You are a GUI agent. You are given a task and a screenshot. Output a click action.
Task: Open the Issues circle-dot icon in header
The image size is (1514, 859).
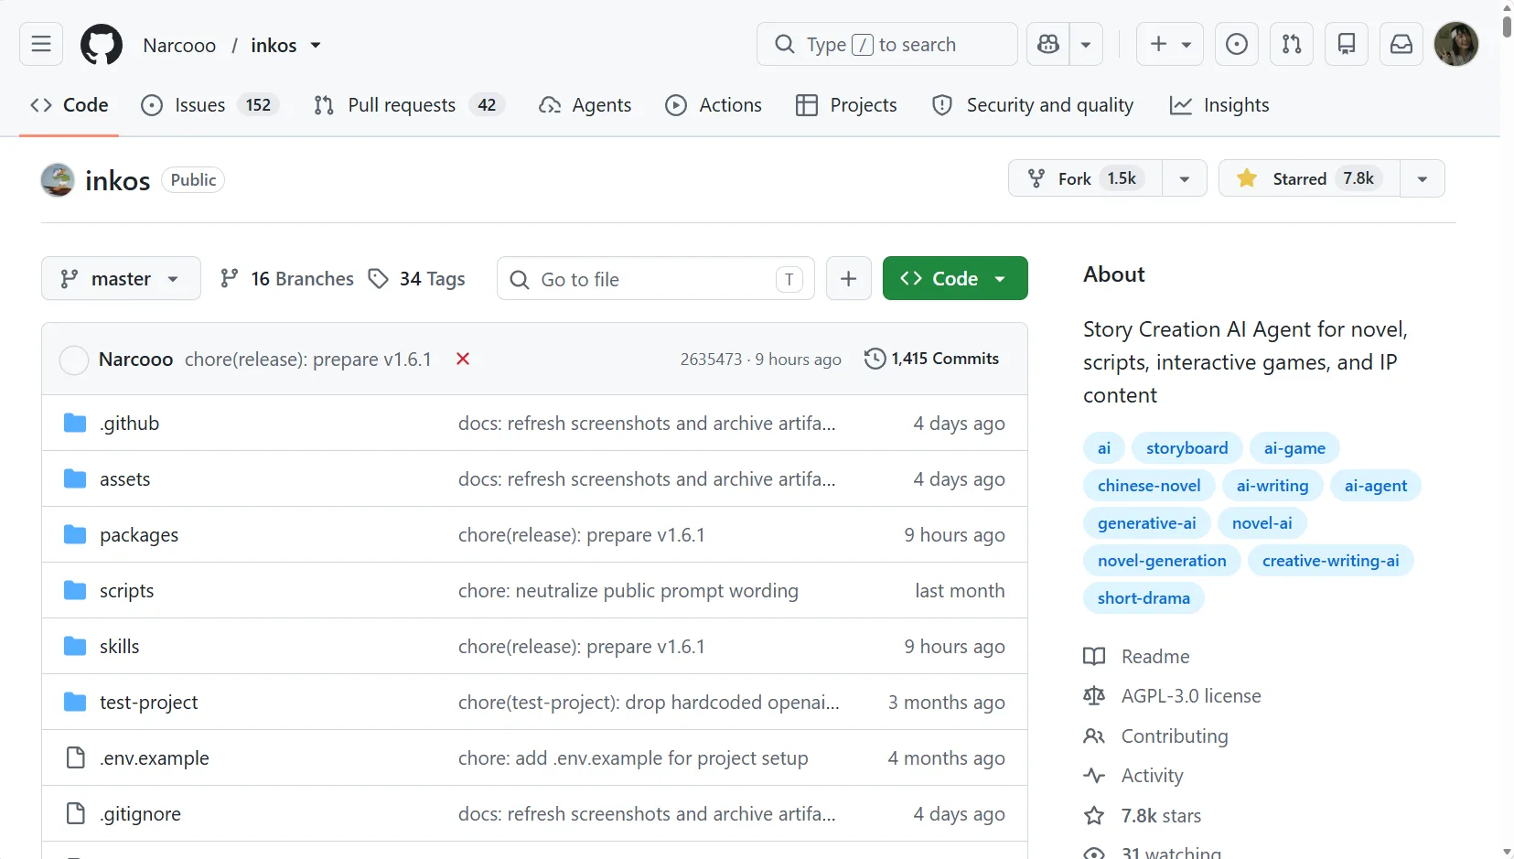(1237, 44)
